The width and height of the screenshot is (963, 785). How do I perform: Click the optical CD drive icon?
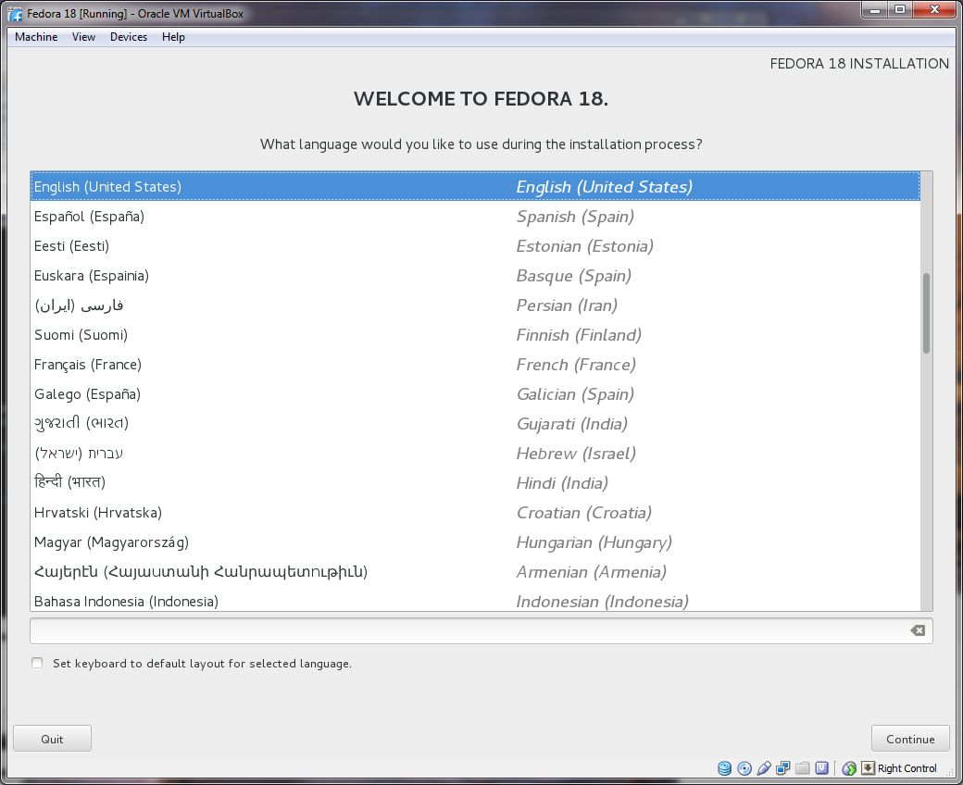[x=744, y=767]
